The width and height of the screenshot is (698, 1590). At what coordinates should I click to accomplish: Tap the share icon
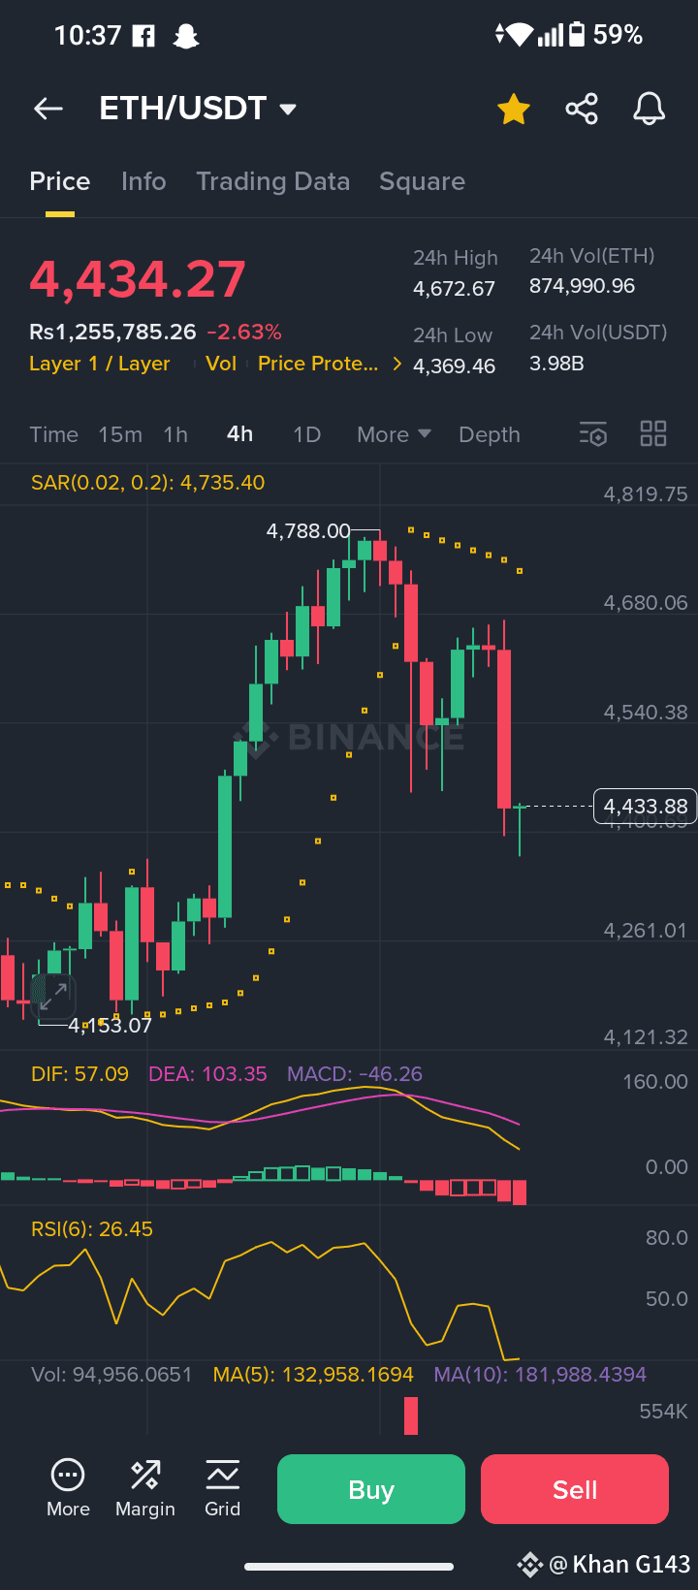pos(582,109)
